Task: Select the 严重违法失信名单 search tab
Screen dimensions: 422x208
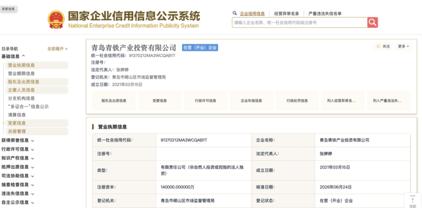Action: point(325,14)
